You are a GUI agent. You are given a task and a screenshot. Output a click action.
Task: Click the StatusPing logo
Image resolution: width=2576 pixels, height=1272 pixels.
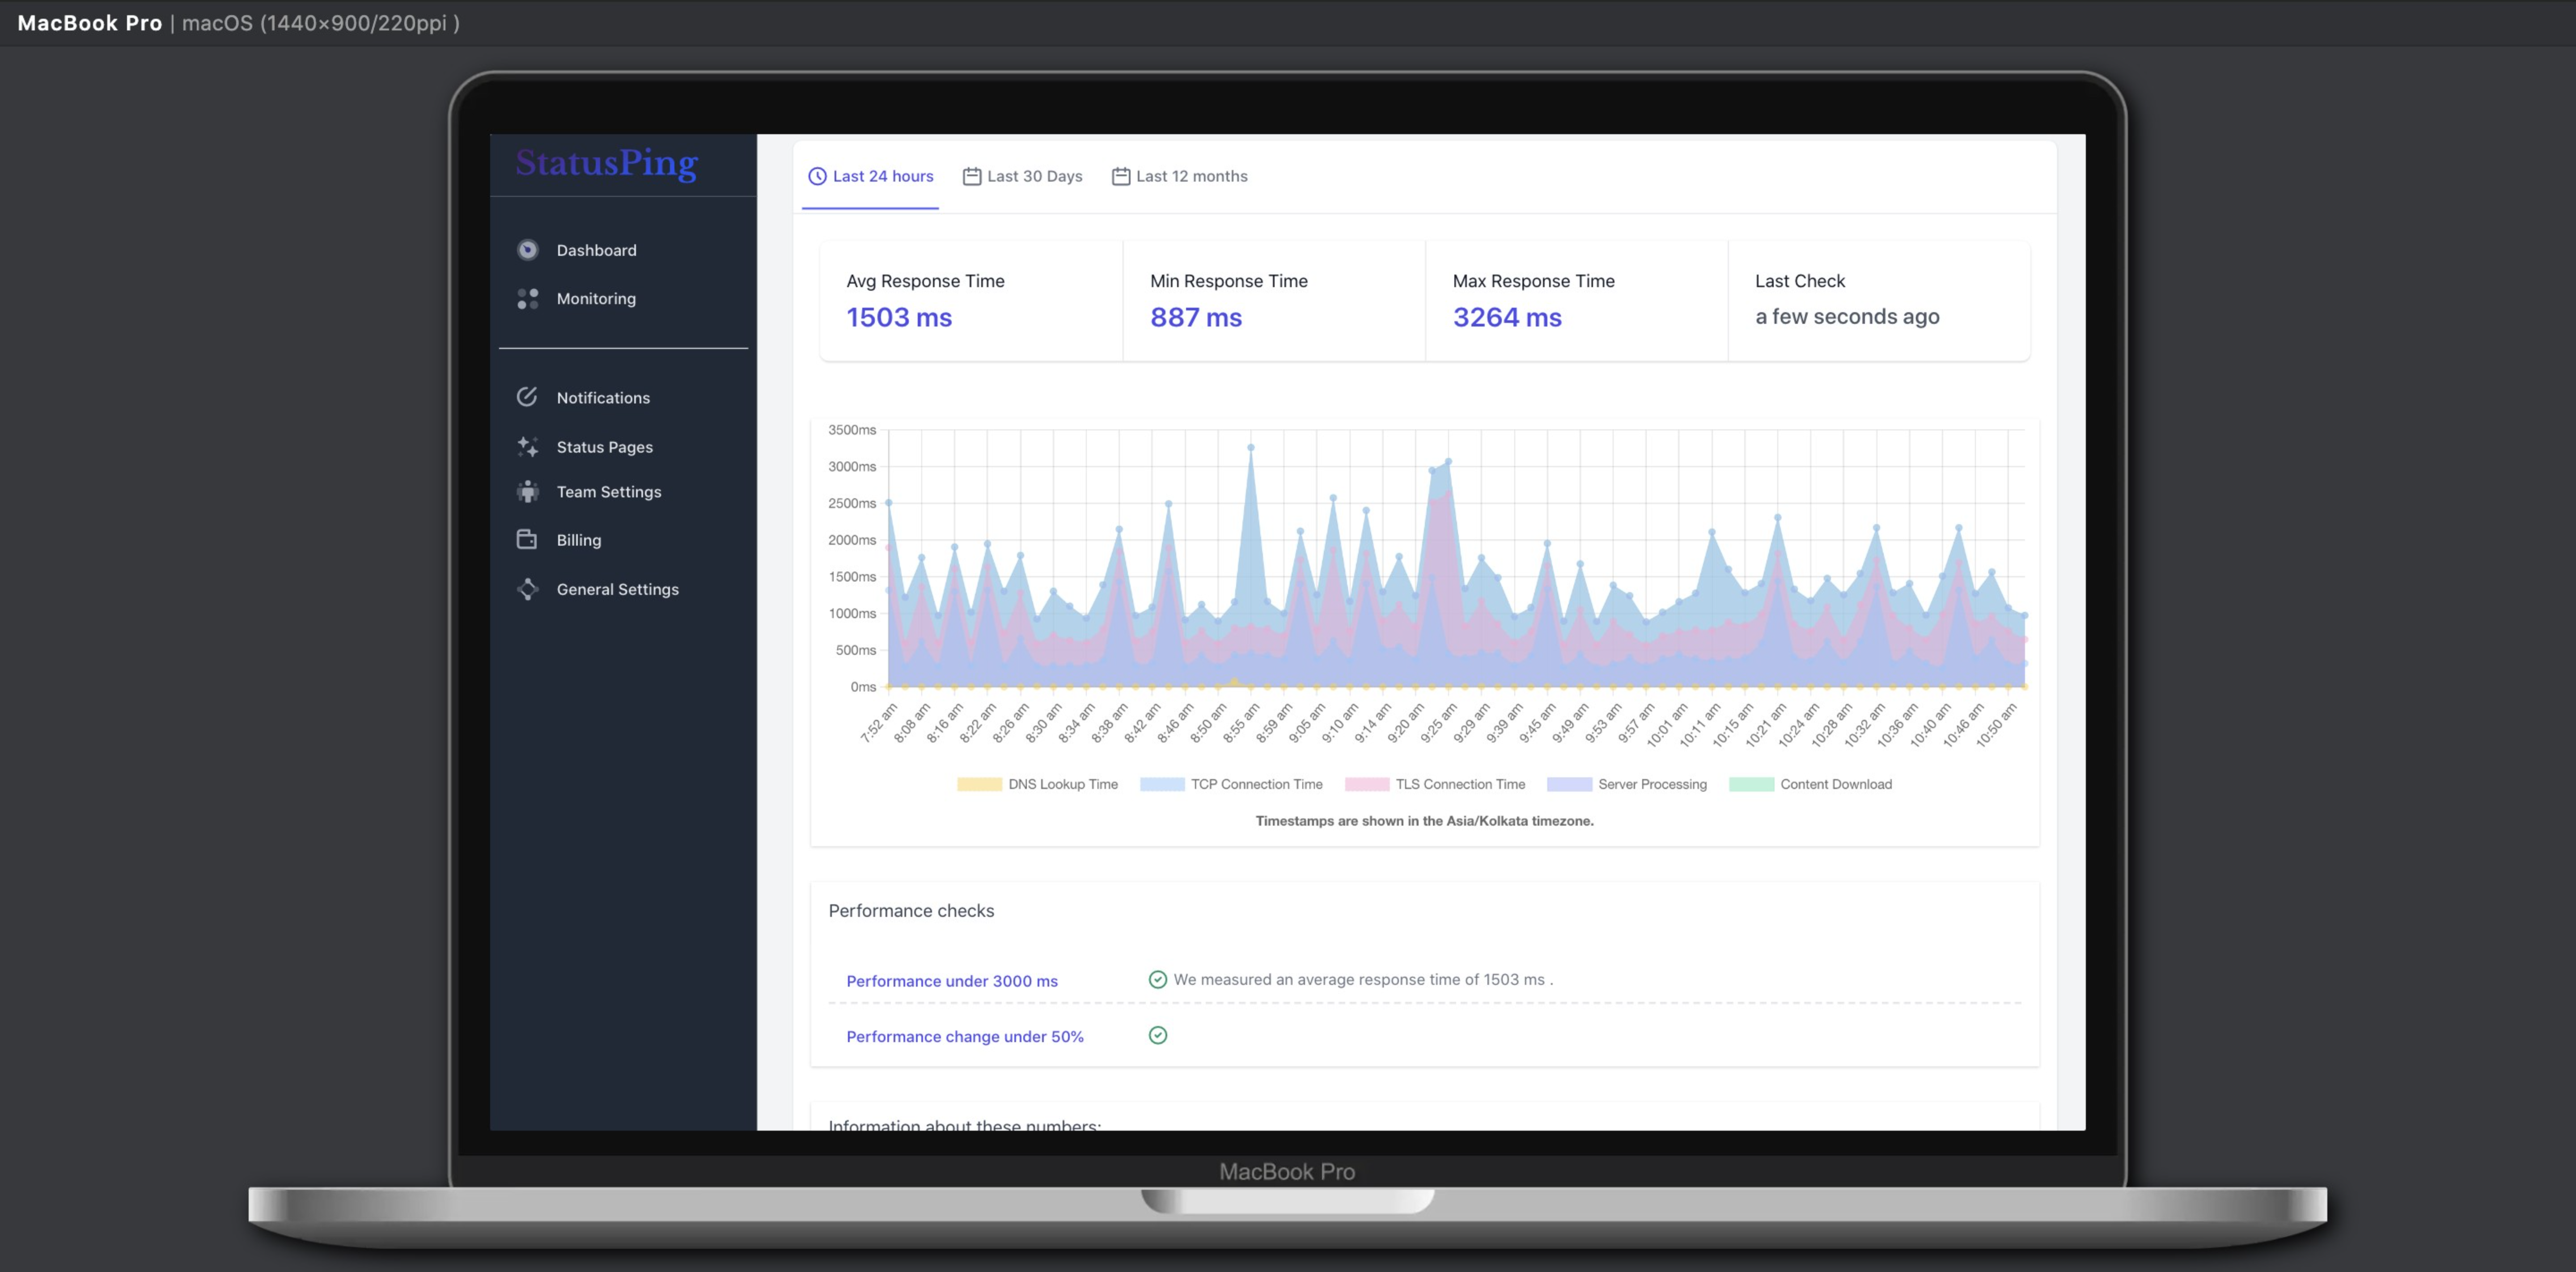607,163
